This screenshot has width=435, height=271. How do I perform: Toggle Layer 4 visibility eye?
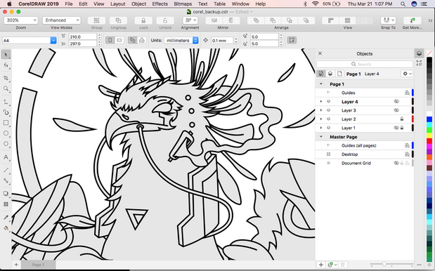396,102
